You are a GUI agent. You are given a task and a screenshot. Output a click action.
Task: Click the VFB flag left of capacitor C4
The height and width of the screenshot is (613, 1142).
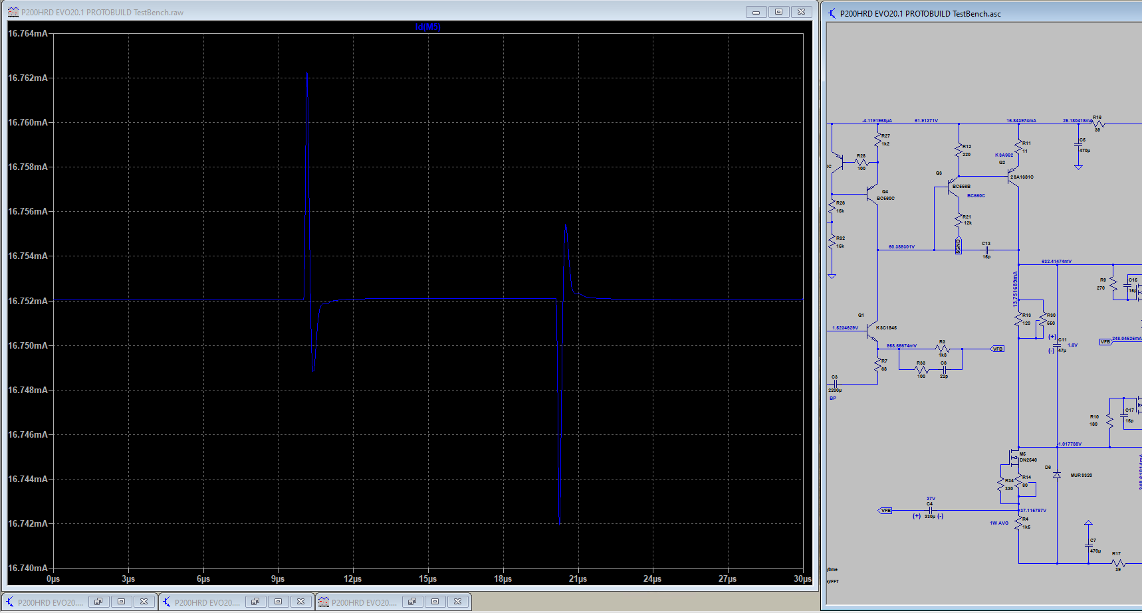point(886,510)
